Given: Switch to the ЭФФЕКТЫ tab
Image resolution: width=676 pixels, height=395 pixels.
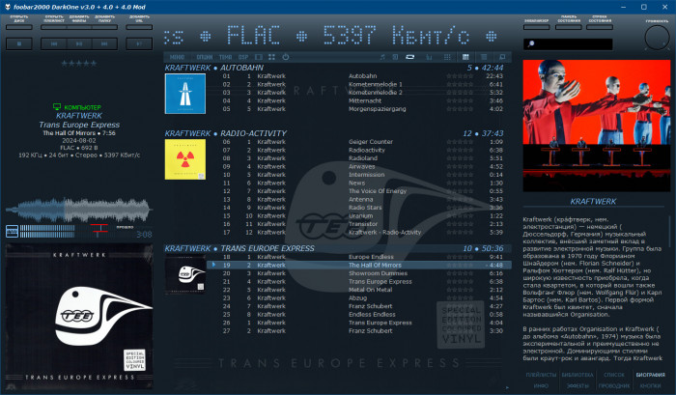Looking at the screenshot, I should coord(577,385).
